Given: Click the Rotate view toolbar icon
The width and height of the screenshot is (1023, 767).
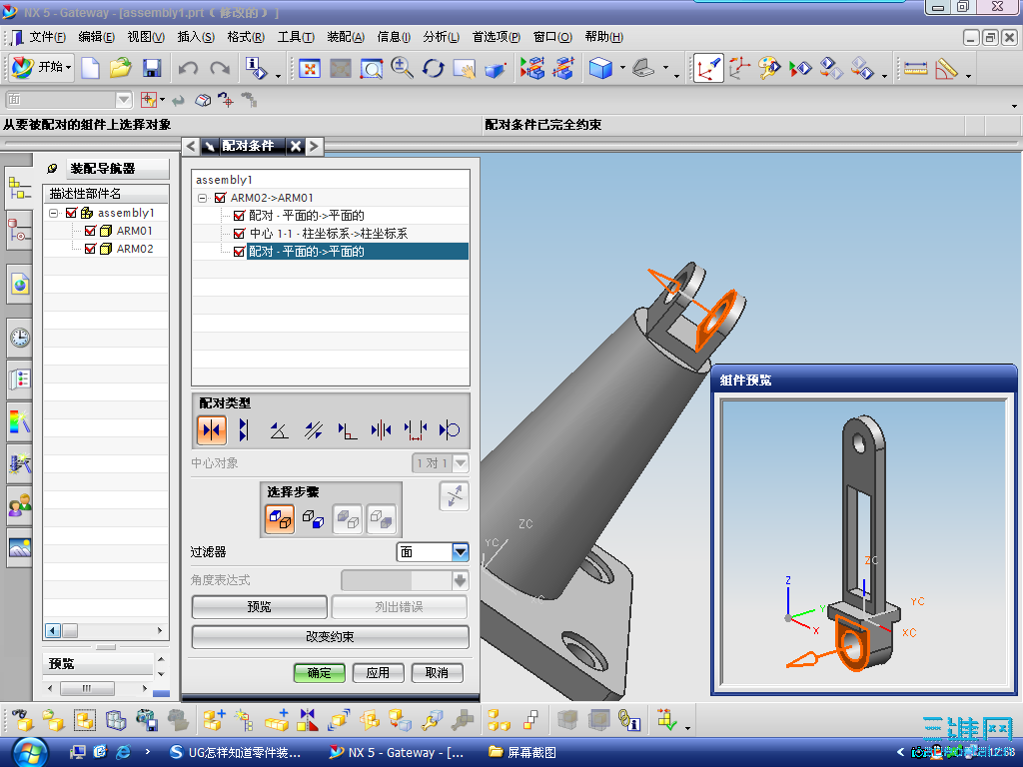Looking at the screenshot, I should click(433, 68).
